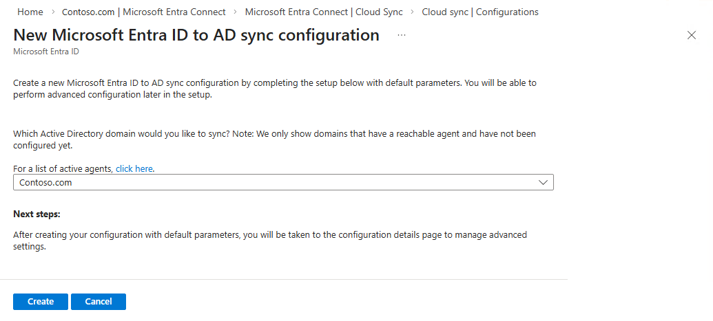Click the chevron after Contoso.com Entra Connect breadcrumb
This screenshot has height=321, width=713.
point(236,12)
